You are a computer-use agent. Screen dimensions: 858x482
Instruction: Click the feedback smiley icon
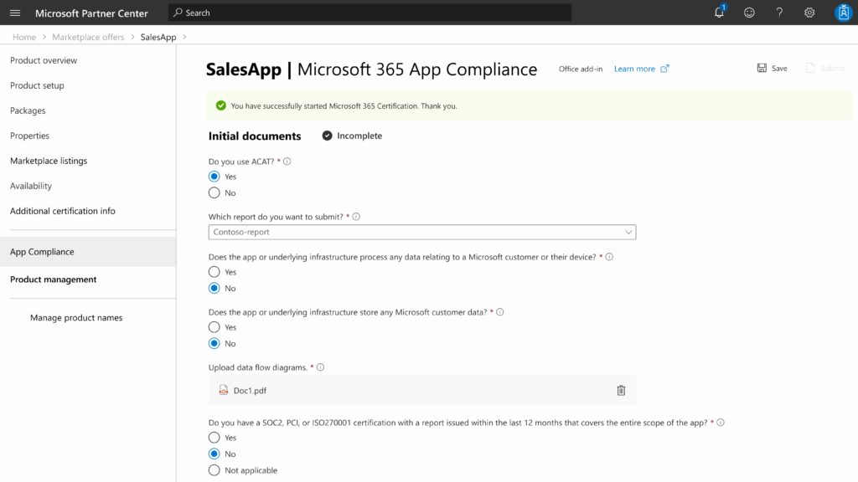coord(748,13)
